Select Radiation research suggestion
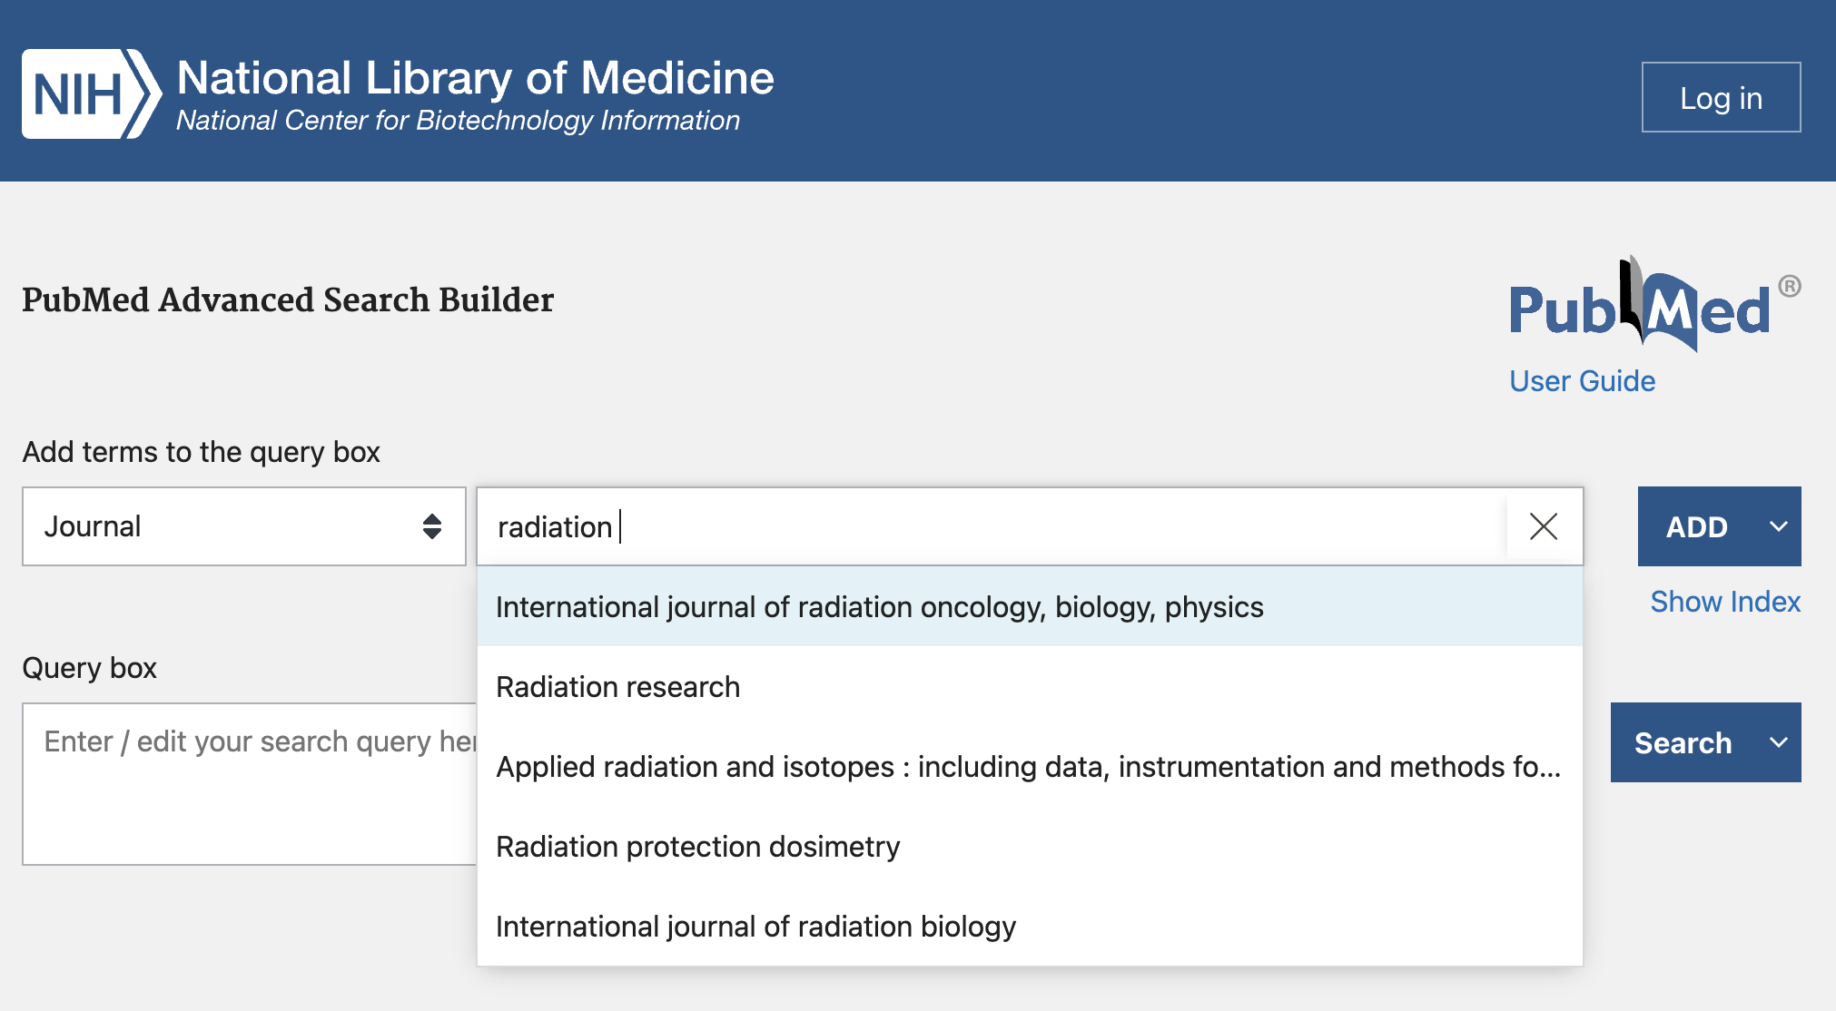The image size is (1836, 1011). point(1030,686)
